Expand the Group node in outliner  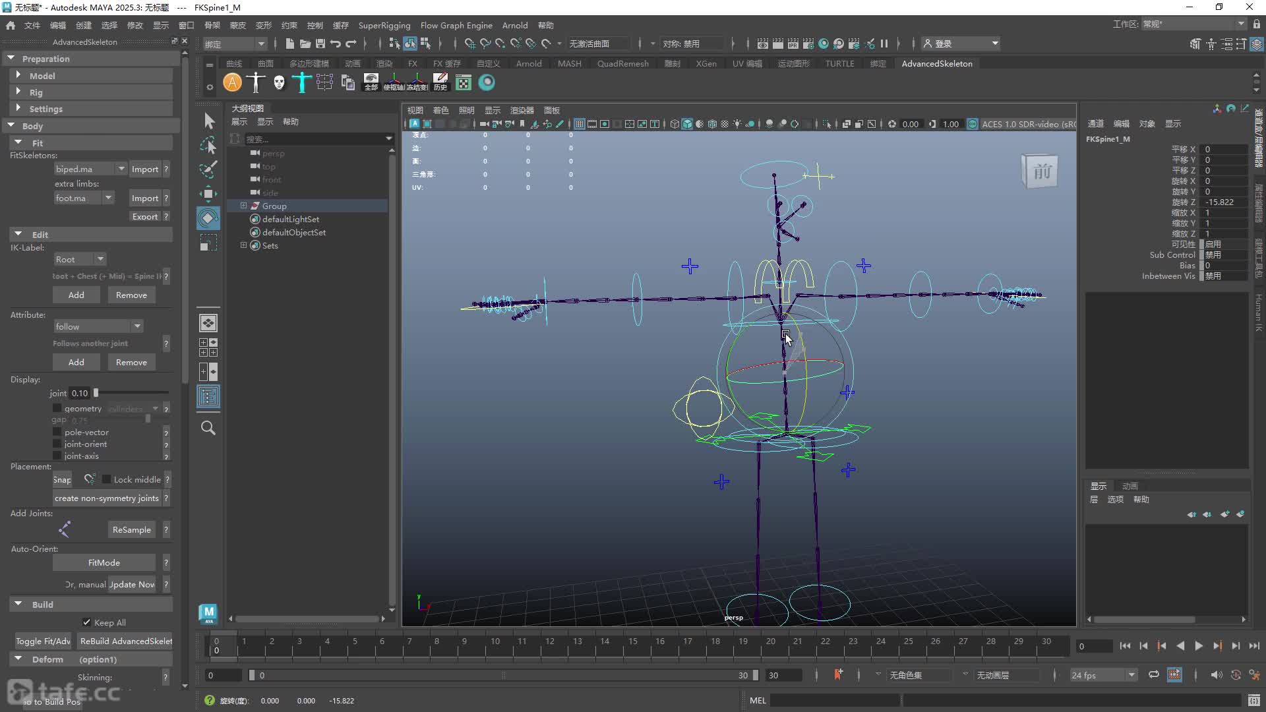pos(243,206)
